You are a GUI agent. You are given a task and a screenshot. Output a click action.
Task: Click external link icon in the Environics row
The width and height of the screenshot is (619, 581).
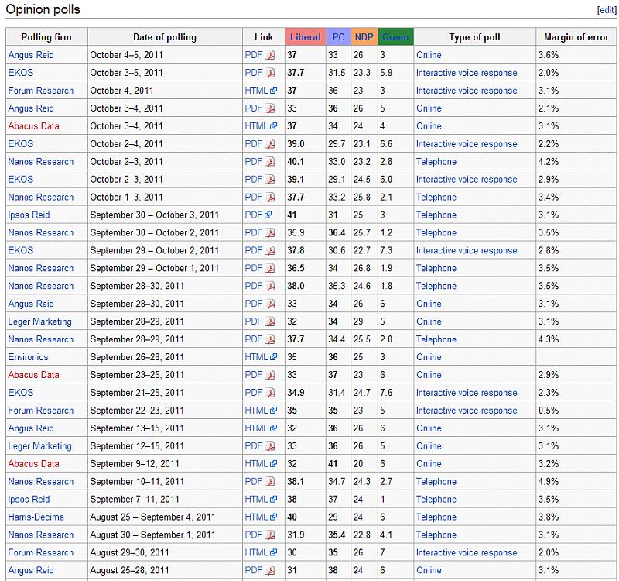point(273,357)
